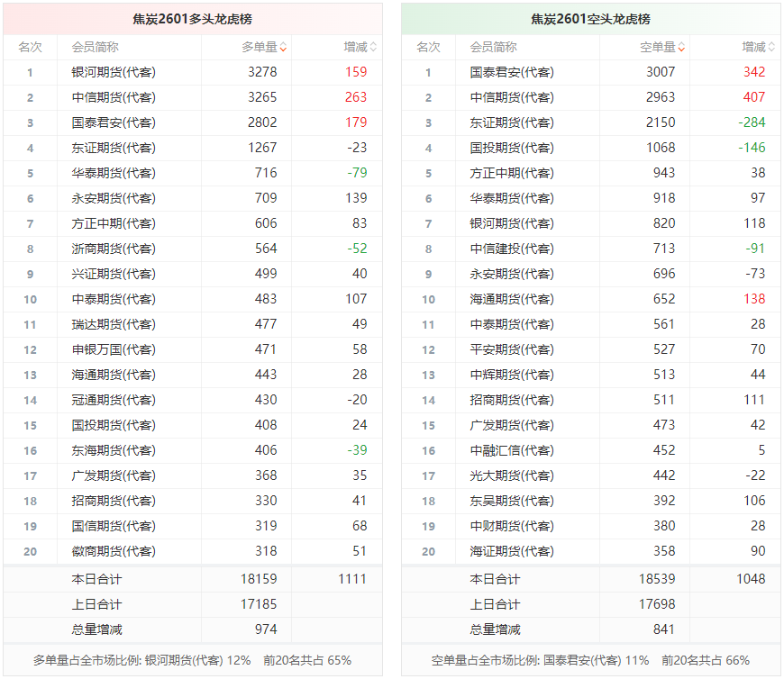
Task: Select 平安期货(代客) row name
Action: [x=512, y=349]
